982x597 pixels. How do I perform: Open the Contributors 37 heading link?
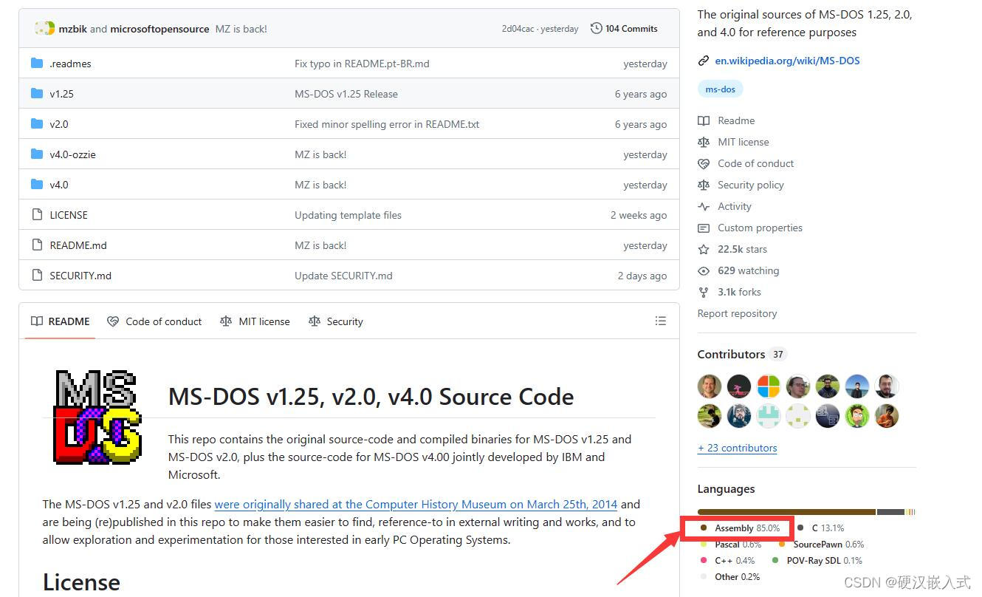pyautogui.click(x=741, y=354)
